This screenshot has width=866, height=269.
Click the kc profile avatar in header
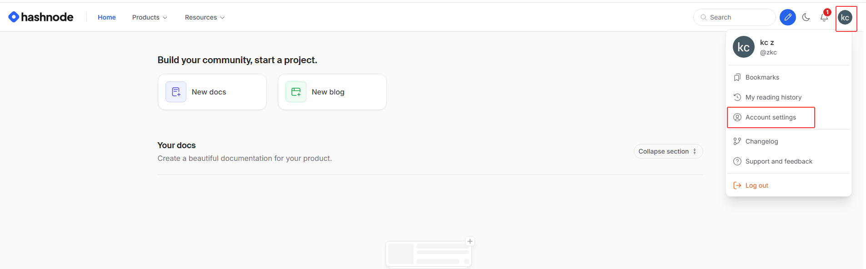click(845, 18)
